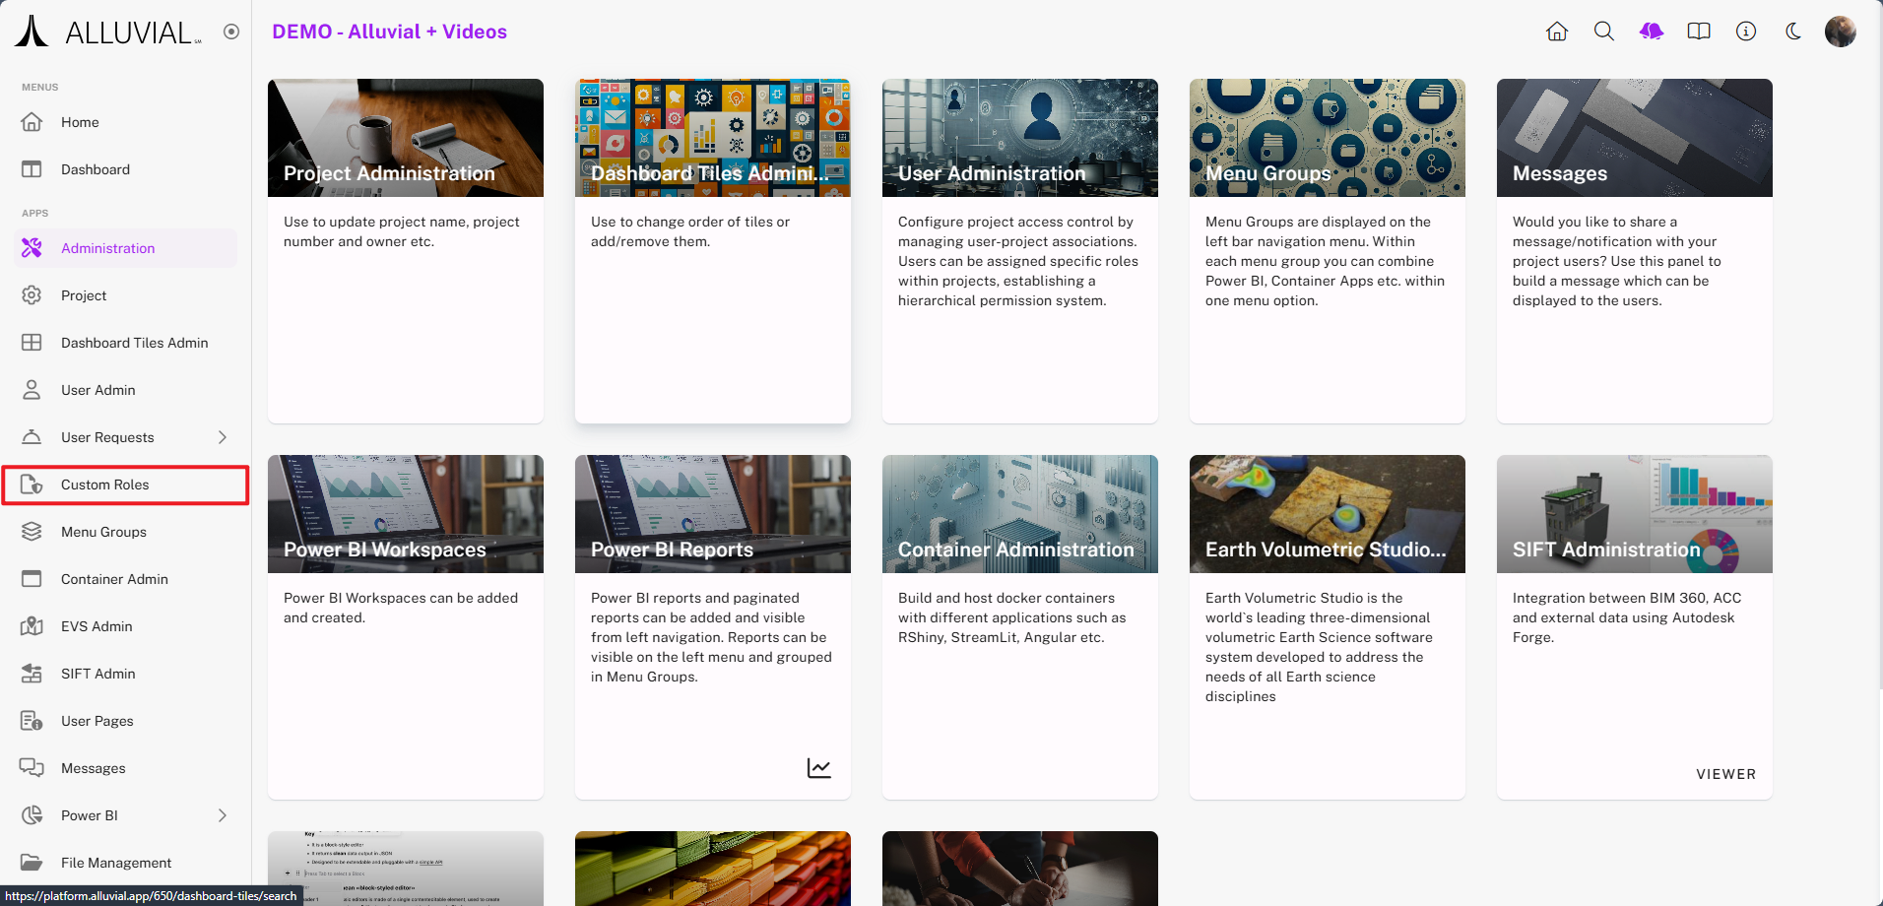Click the Container Admin window icon
The height and width of the screenshot is (906, 1883).
point(32,579)
